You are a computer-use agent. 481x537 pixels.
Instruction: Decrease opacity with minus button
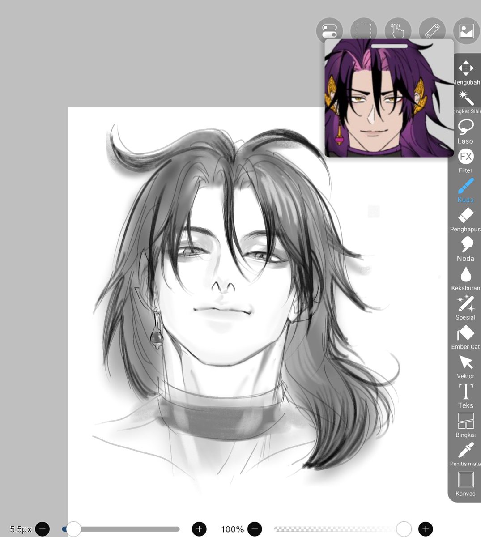pyautogui.click(x=255, y=529)
